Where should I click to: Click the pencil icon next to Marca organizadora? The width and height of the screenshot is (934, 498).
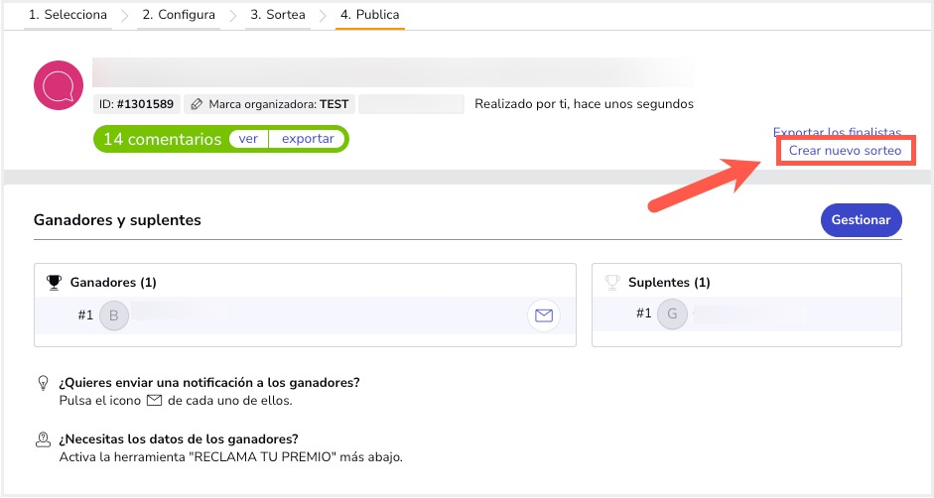click(196, 104)
